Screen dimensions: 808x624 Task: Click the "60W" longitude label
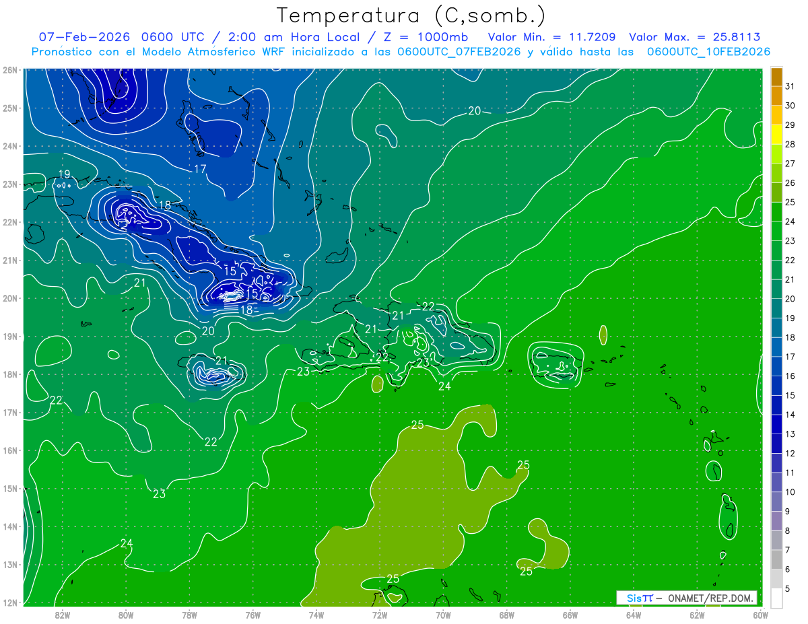click(x=760, y=614)
